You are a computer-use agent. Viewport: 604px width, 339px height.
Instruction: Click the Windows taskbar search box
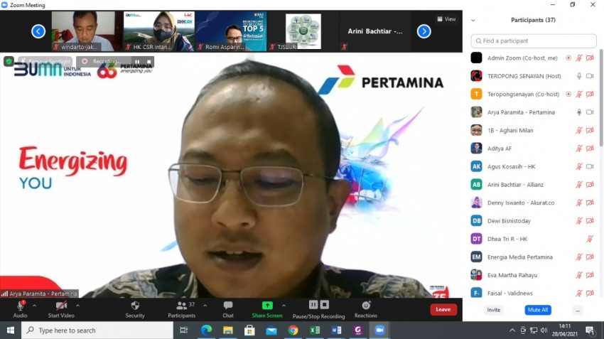(97, 330)
